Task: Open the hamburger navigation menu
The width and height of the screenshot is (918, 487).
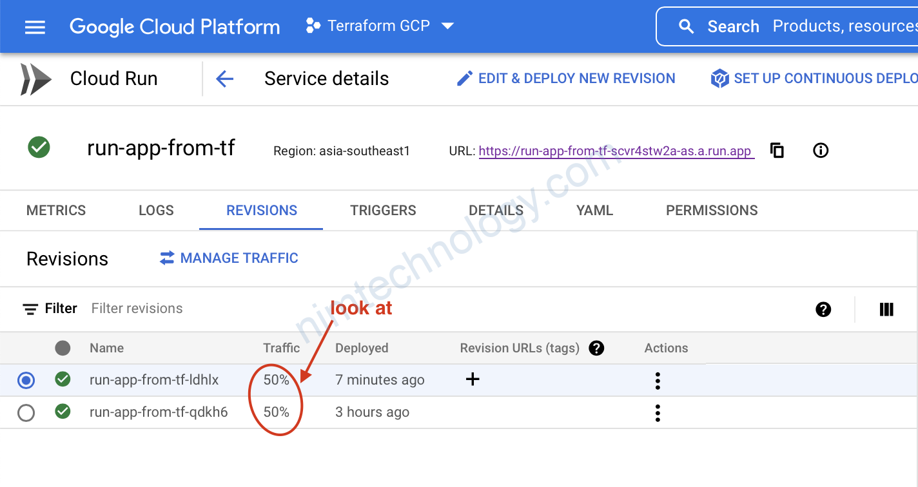Action: [35, 27]
